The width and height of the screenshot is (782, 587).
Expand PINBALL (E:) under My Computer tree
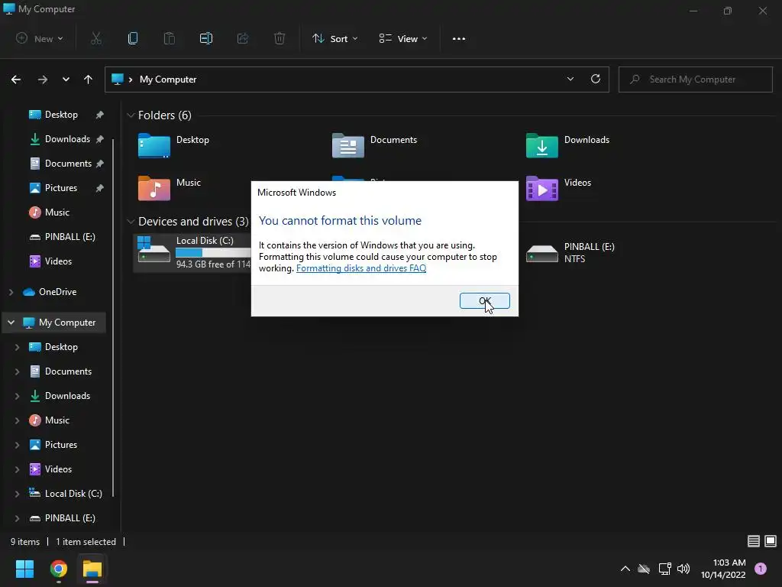tap(17, 518)
